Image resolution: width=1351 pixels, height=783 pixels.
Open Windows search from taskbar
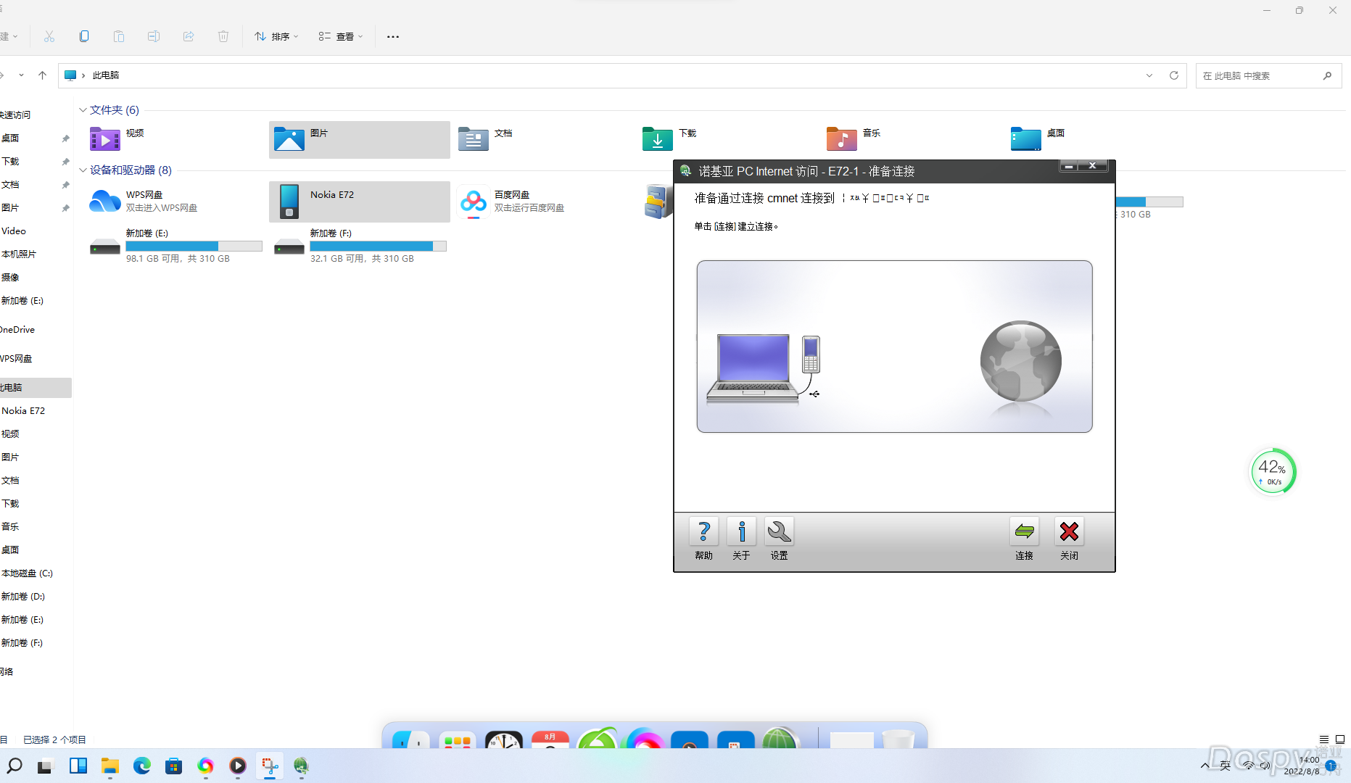pos(14,766)
